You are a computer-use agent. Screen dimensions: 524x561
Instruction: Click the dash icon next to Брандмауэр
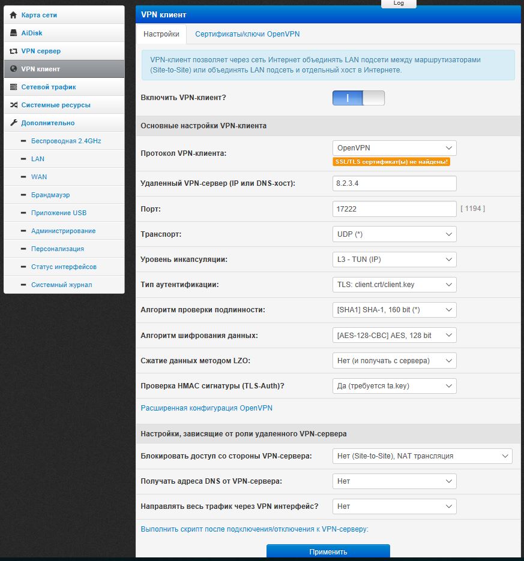tap(23, 195)
